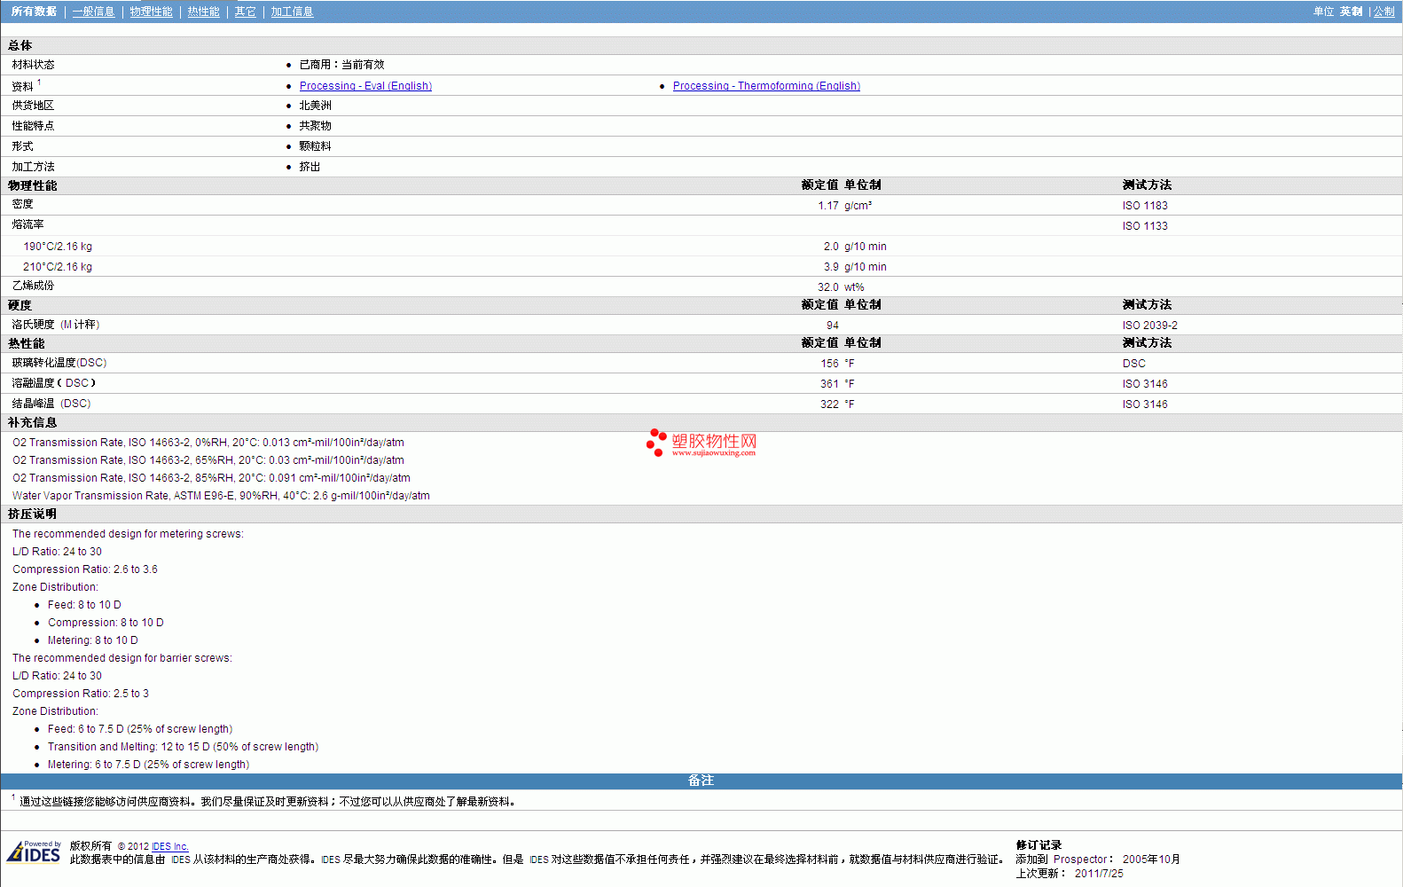
Task: Open the 所有数据 tab
Action: click(34, 12)
